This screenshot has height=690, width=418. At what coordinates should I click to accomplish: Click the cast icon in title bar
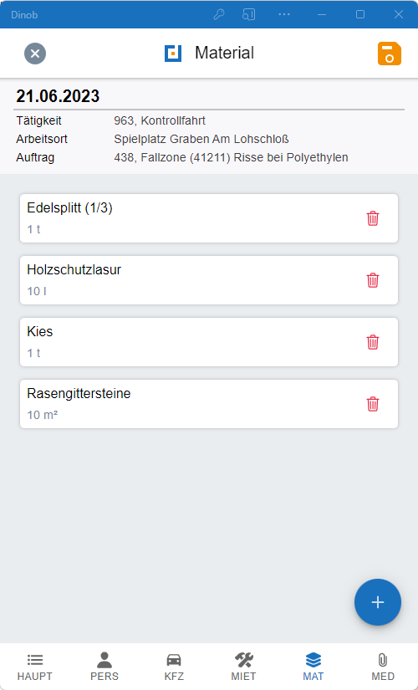(248, 14)
